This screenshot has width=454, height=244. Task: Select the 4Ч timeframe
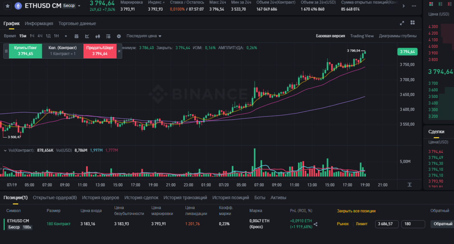[x=40, y=36]
